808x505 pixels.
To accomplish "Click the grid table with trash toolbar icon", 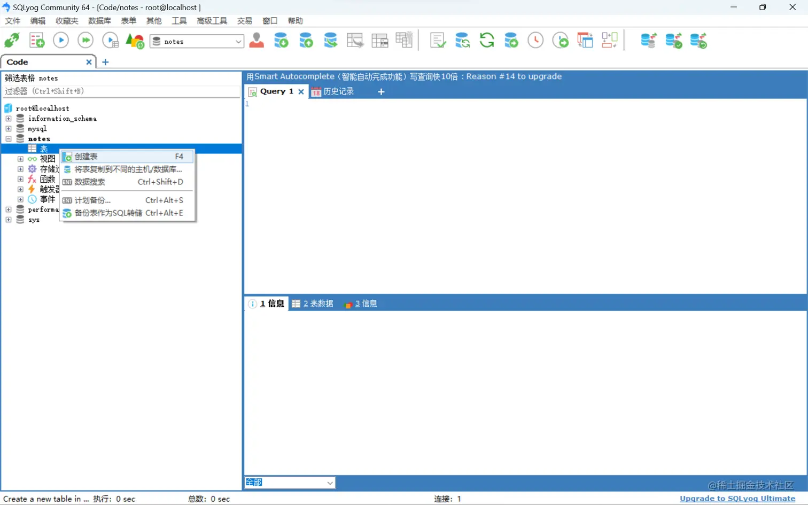I will 404,40.
